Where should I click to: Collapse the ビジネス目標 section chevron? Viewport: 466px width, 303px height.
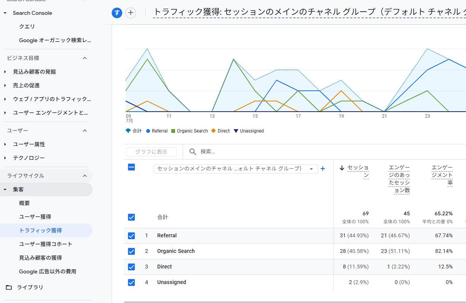click(x=85, y=58)
